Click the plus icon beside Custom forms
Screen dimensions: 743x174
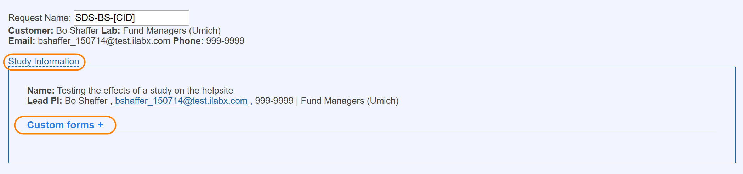(x=100, y=125)
